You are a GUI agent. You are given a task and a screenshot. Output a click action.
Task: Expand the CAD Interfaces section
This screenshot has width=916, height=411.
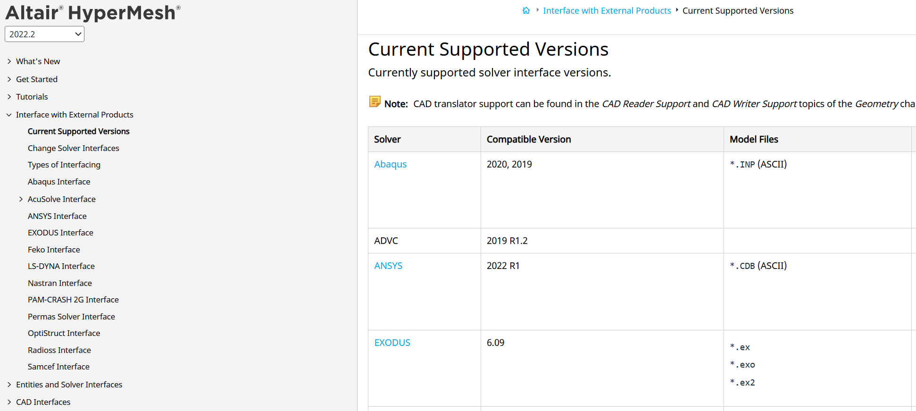(x=9, y=402)
